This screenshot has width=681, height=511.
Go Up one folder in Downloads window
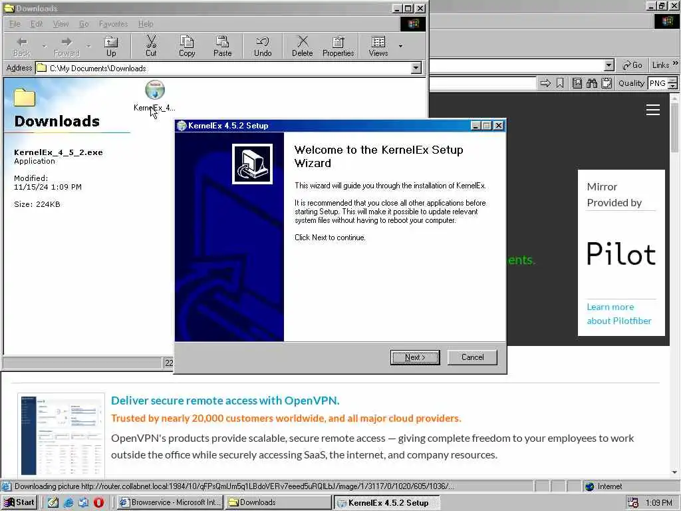111,47
